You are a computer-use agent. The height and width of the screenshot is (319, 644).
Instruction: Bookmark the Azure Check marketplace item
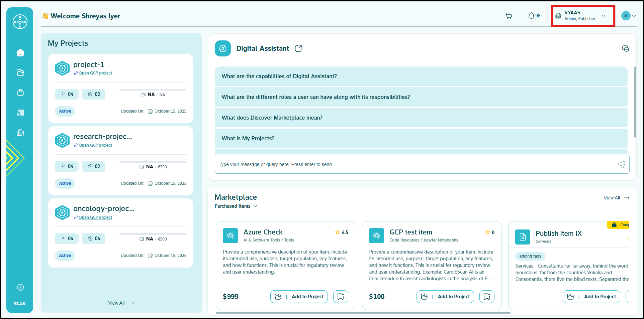click(x=341, y=296)
